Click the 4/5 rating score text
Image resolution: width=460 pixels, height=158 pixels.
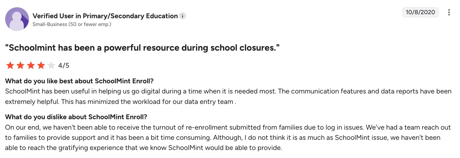tap(64, 66)
